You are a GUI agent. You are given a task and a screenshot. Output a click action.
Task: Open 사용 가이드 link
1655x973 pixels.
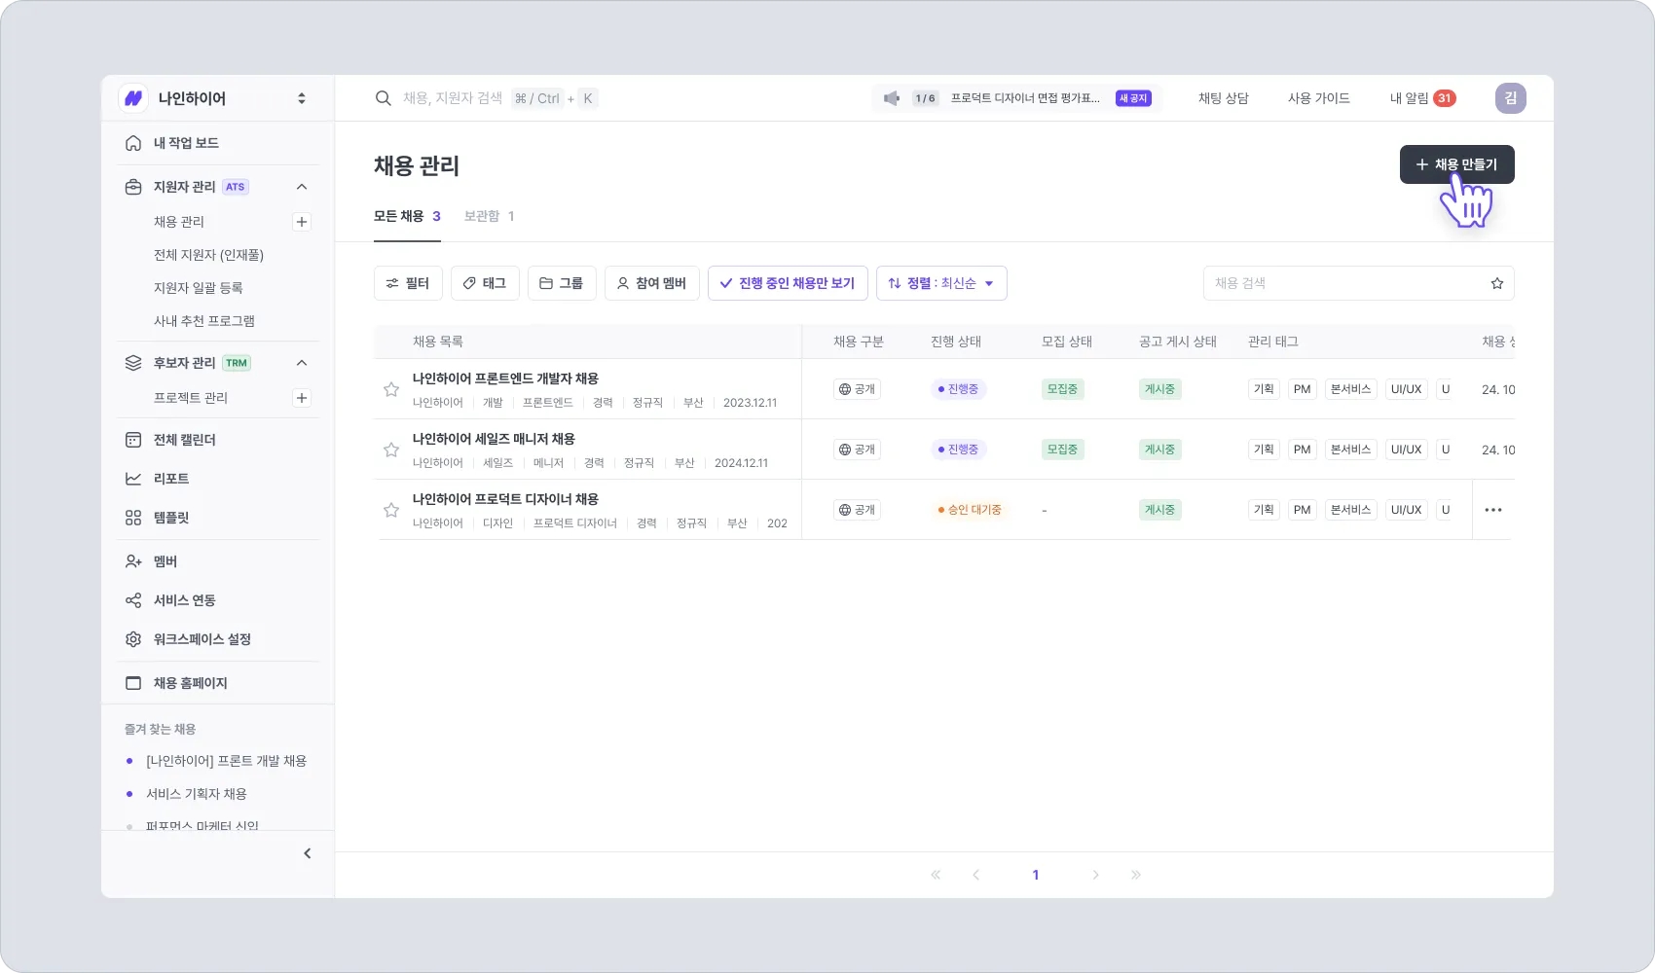point(1318,98)
